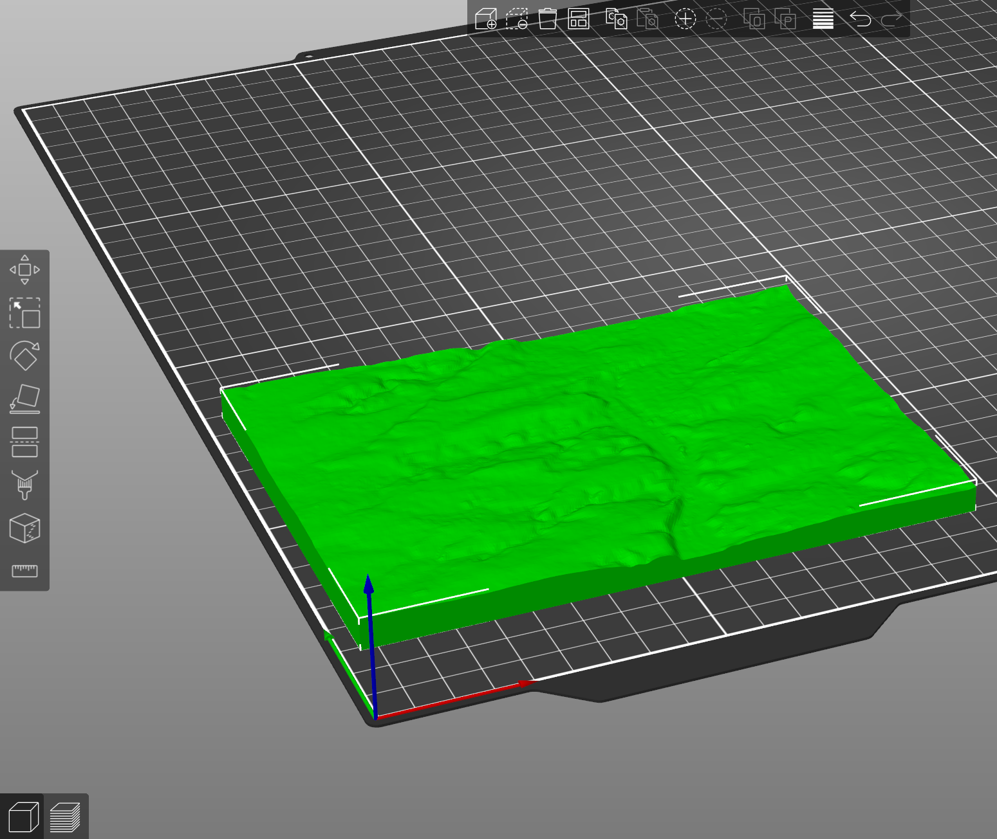The height and width of the screenshot is (839, 997).
Task: Click the Paste from clipboard icon
Action: [648, 19]
